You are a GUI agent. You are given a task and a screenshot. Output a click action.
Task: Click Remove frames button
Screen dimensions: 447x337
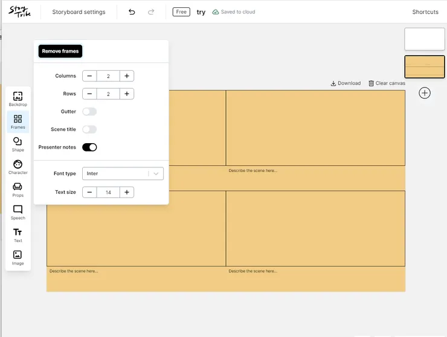(x=60, y=51)
